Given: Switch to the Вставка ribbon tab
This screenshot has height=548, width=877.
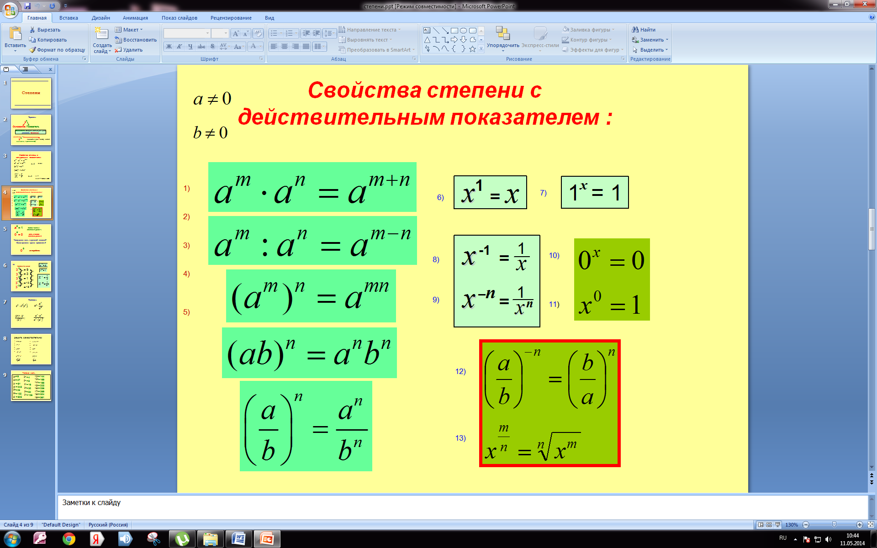Looking at the screenshot, I should click(x=69, y=18).
